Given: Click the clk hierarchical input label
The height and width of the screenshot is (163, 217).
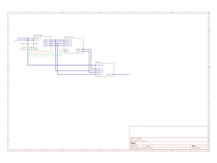Looking at the screenshot, I should [x=23, y=48].
